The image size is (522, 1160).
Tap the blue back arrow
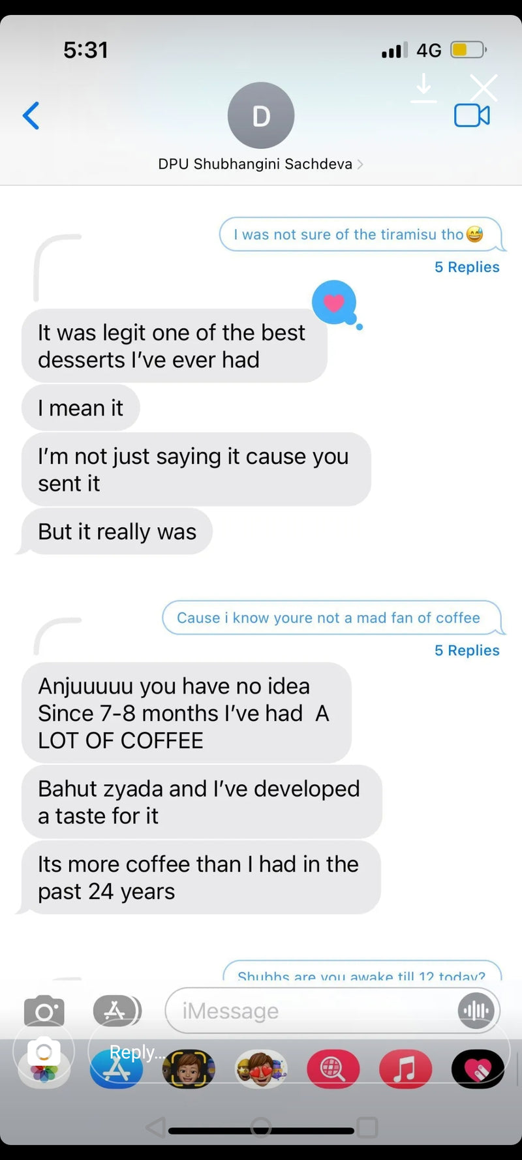tap(31, 116)
